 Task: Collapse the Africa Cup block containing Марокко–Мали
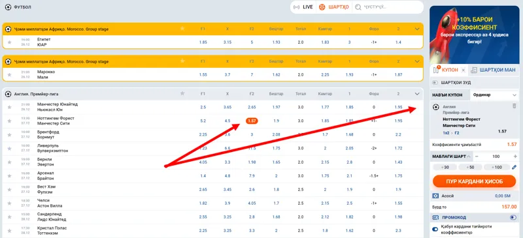click(x=417, y=61)
